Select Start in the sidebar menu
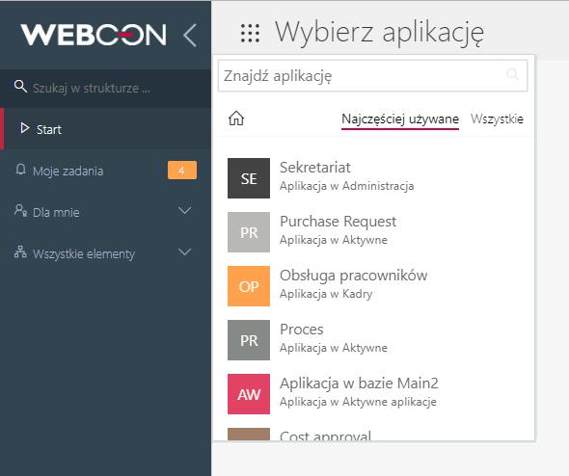 [105, 129]
